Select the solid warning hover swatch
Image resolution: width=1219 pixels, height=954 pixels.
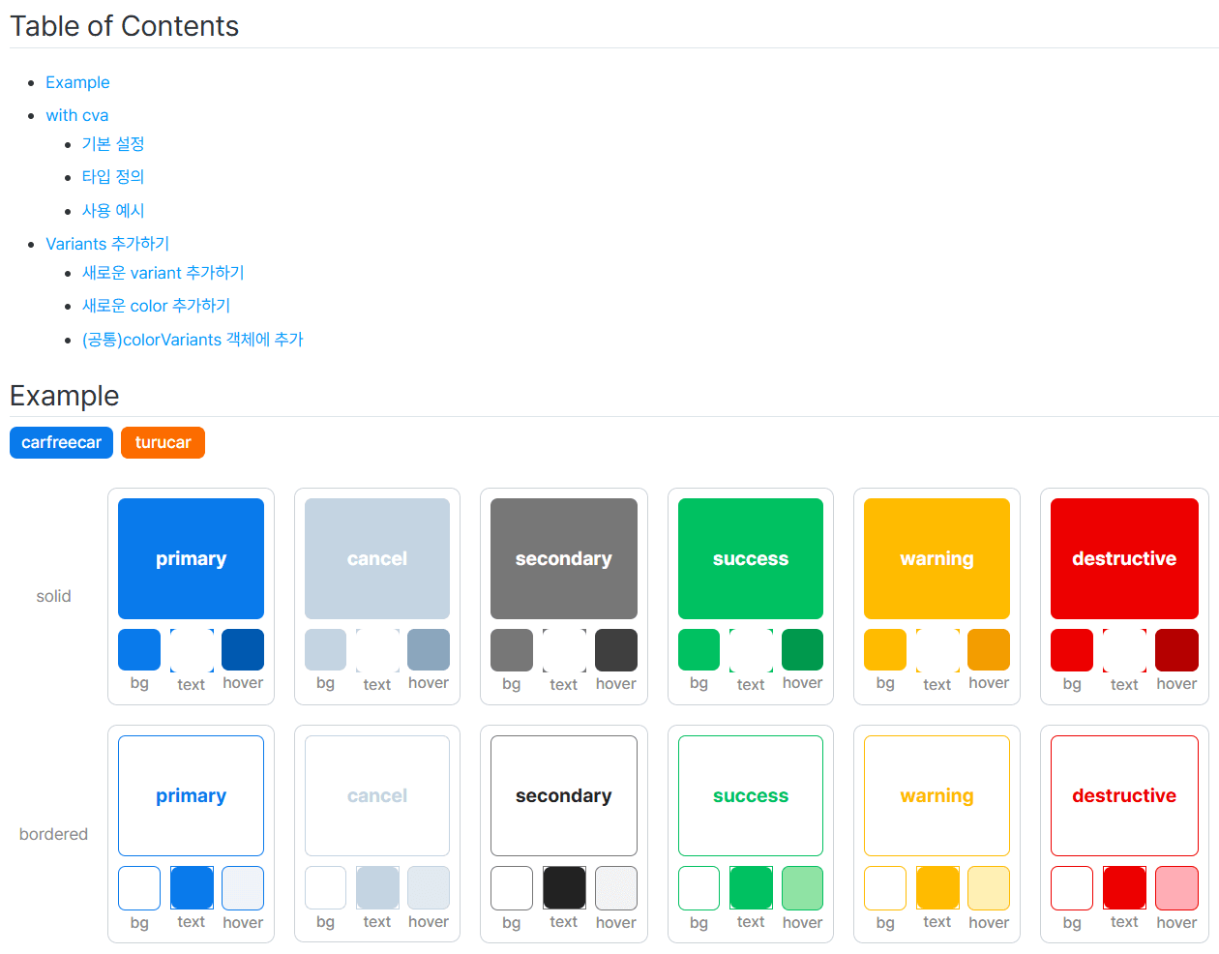coord(988,649)
